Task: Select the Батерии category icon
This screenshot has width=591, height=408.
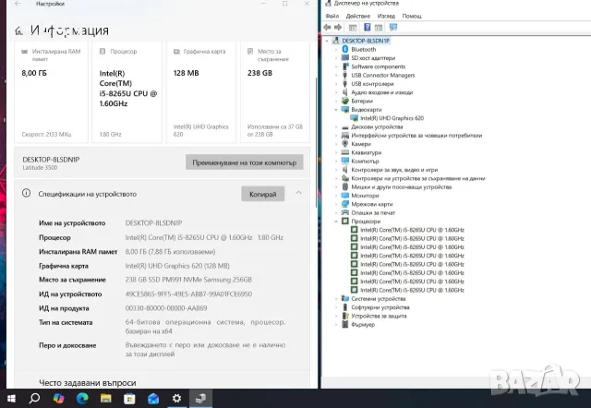Action: point(344,101)
